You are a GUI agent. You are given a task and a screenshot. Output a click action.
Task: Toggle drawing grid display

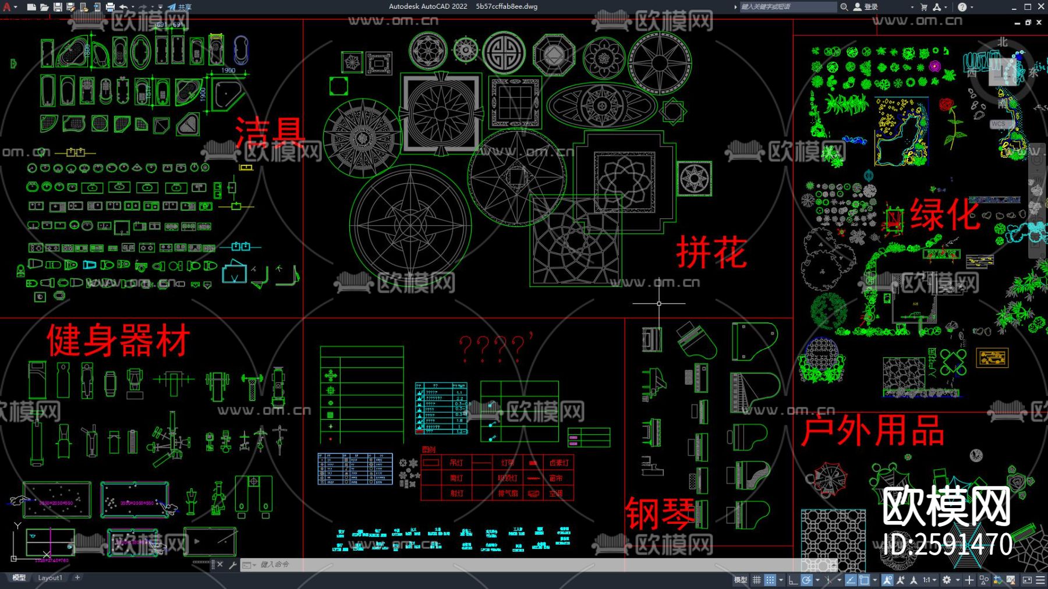pos(756,580)
